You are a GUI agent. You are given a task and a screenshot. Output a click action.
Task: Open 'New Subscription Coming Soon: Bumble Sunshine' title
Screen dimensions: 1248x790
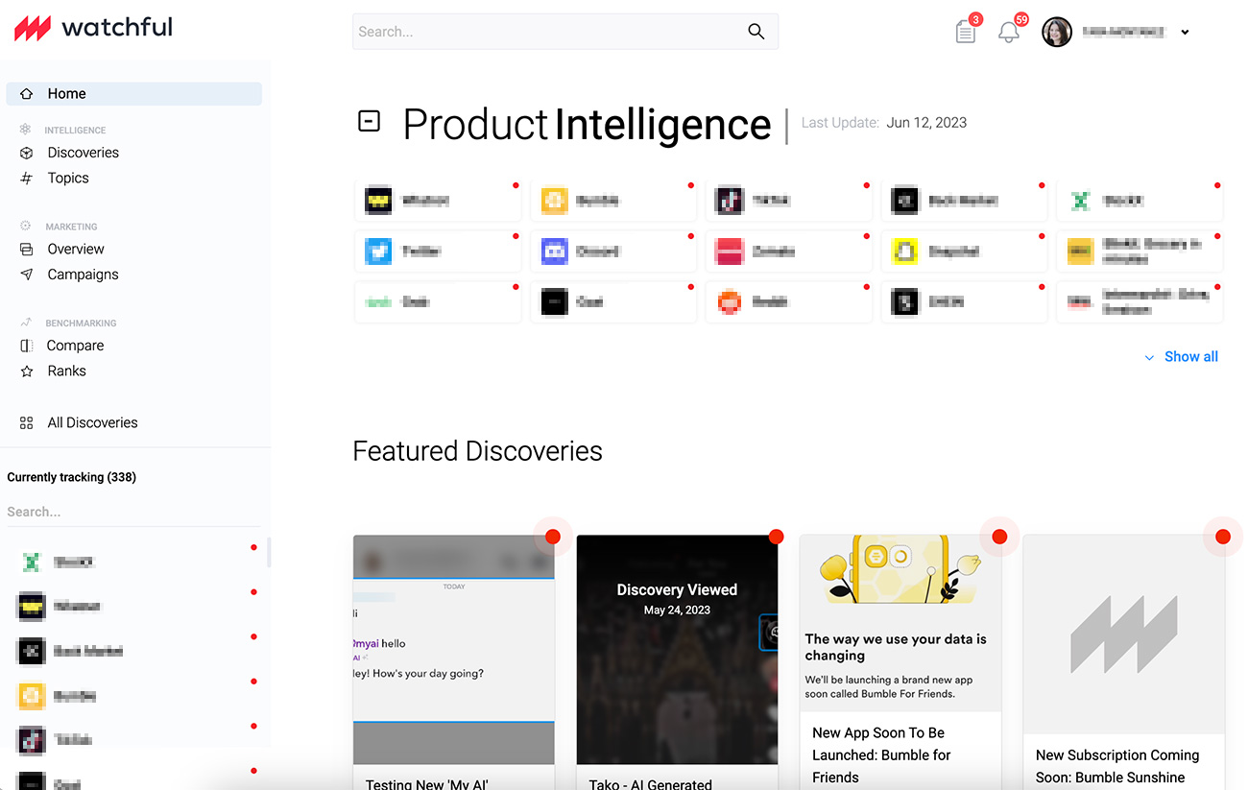click(x=1117, y=767)
